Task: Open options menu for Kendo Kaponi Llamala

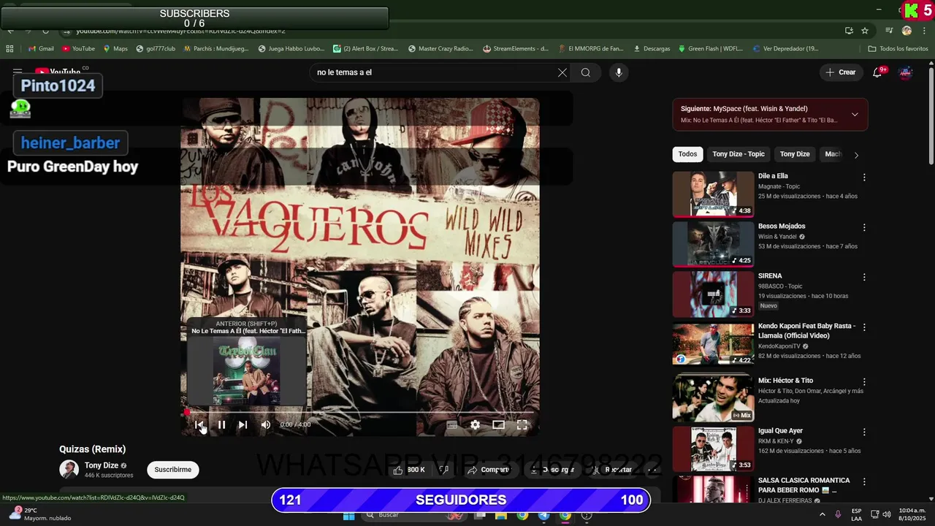Action: click(x=864, y=327)
